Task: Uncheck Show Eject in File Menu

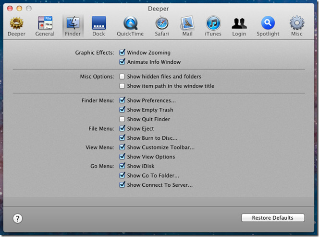Action: [122, 128]
